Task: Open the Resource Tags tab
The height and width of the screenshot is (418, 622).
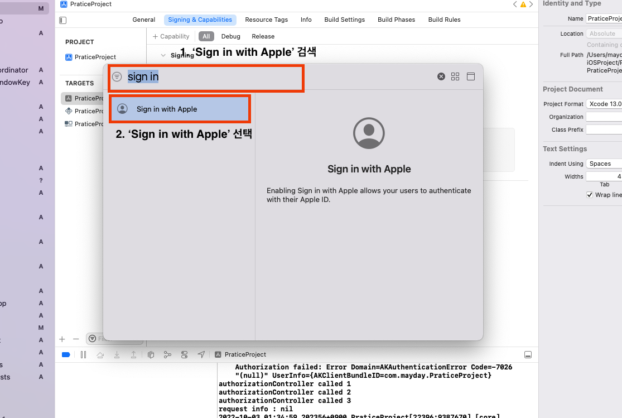Action: click(x=266, y=20)
